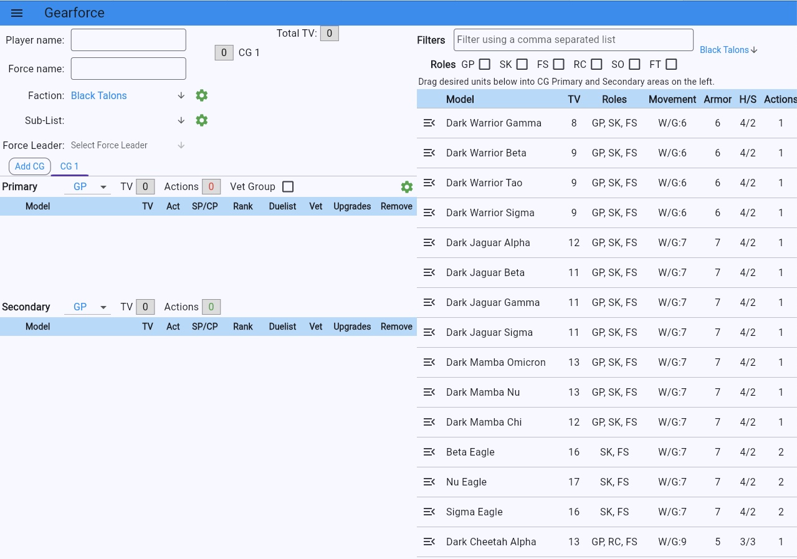Enable the Vet Group checkbox
This screenshot has height=559, width=797.
pyautogui.click(x=288, y=187)
